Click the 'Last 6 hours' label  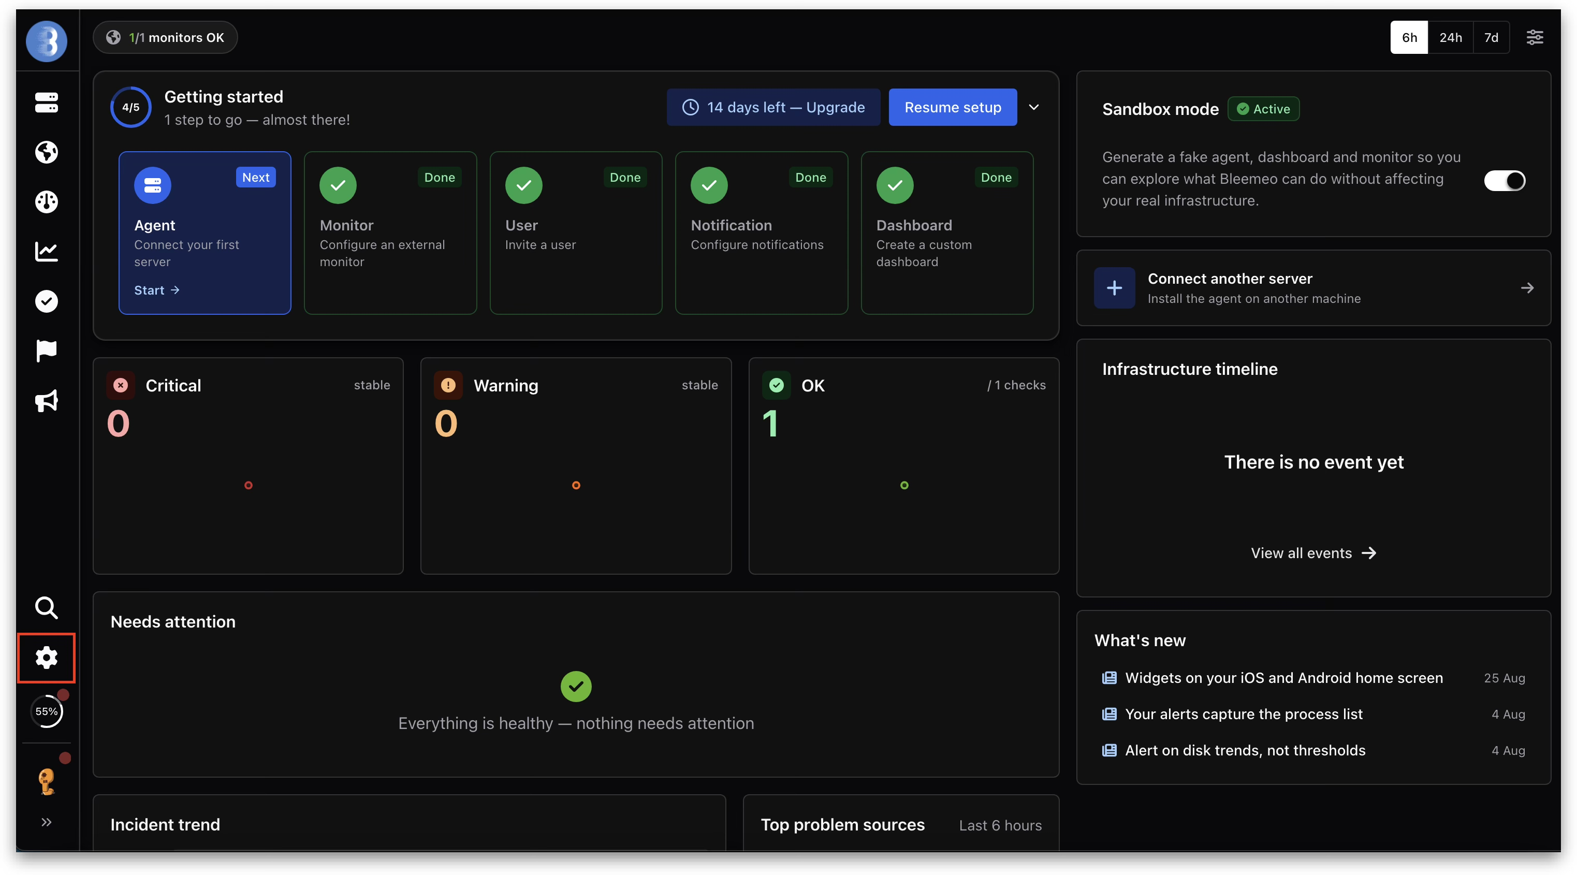1000,825
